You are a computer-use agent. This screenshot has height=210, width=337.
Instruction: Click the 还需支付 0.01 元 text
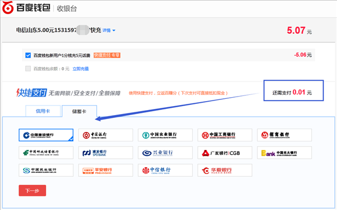coord(292,93)
